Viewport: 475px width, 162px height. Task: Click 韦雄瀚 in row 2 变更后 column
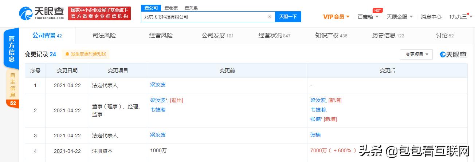pos(318,109)
